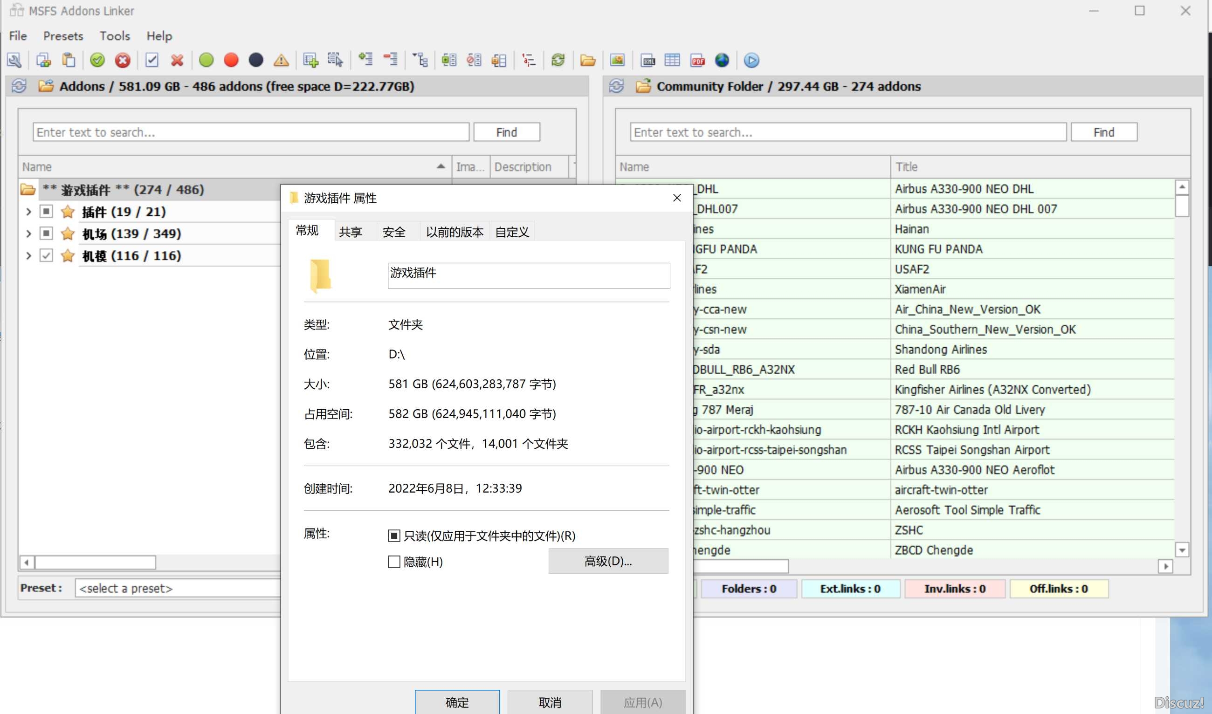
Task: Click the Addons horizontal scroll-left arrow
Action: 27,562
